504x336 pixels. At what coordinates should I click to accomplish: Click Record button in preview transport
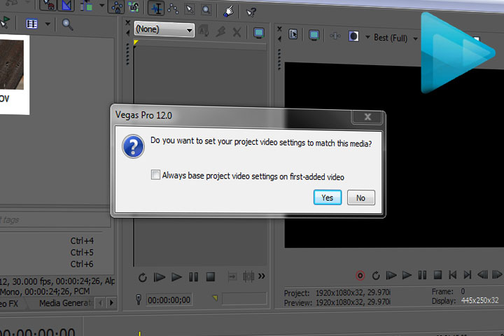[360, 276]
